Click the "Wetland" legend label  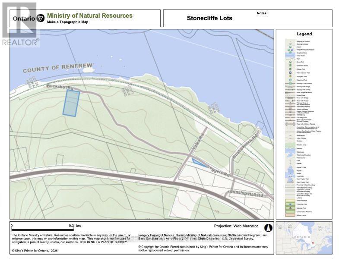tap(300, 148)
